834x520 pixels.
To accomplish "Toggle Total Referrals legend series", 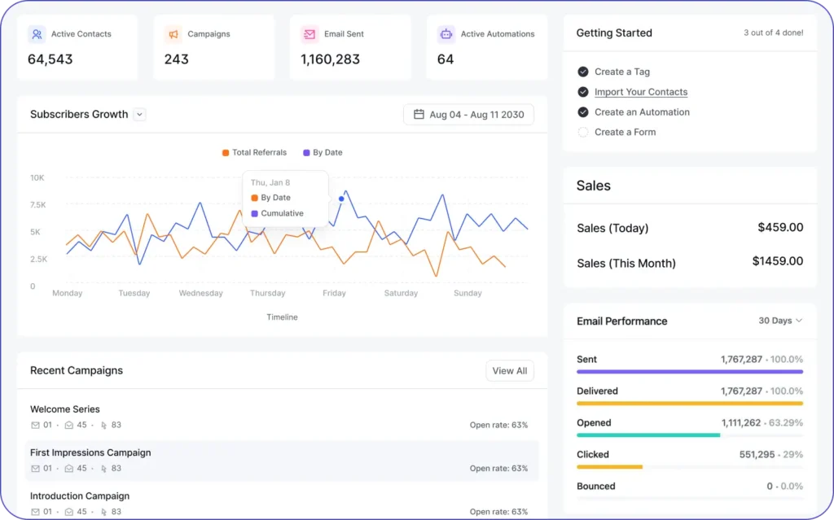I will click(254, 153).
